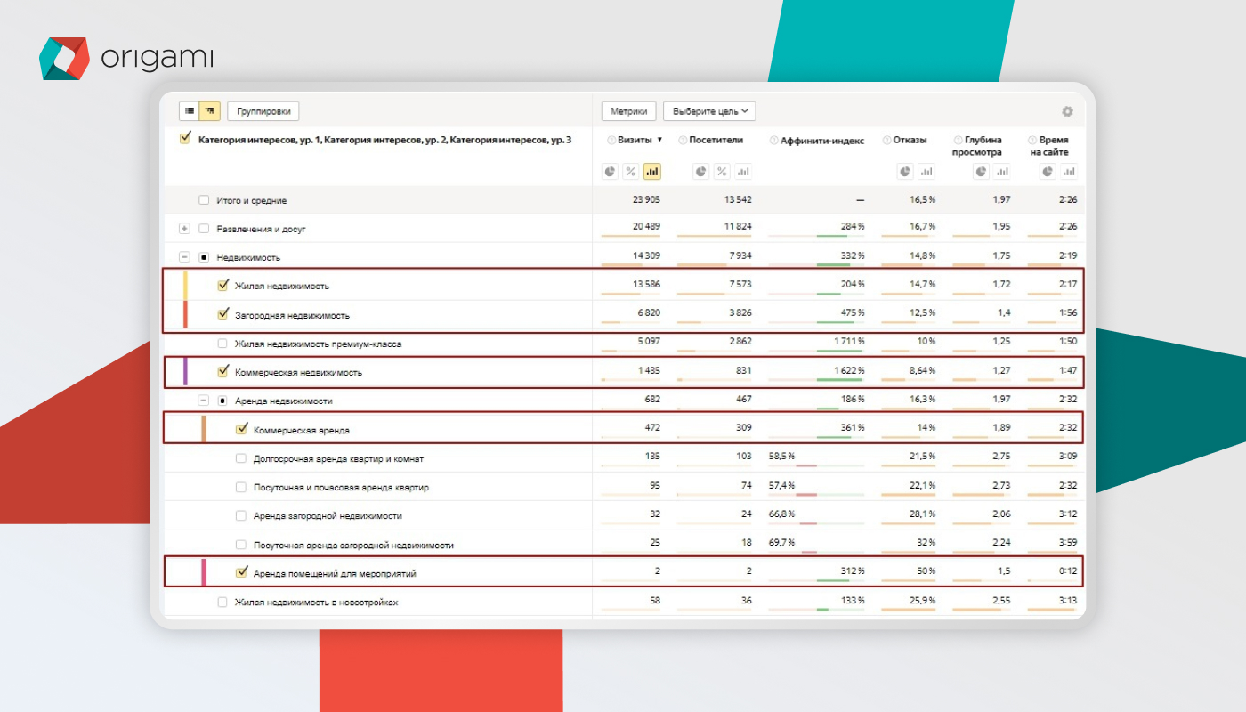Select pie chart icon under Время на сайте

(x=1048, y=171)
